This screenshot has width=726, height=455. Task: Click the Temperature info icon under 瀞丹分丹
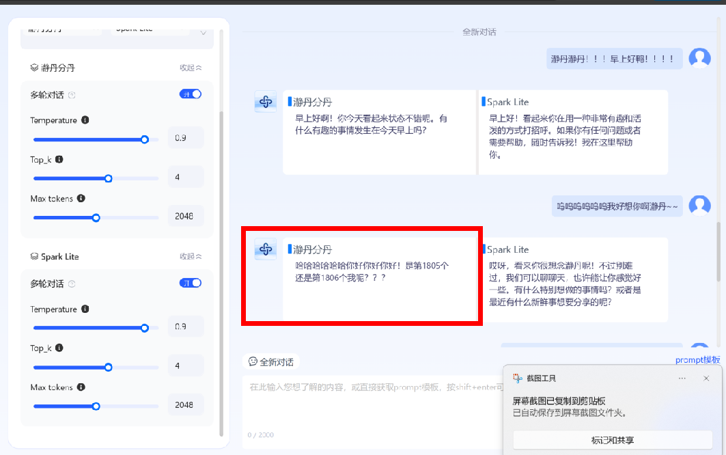point(85,120)
